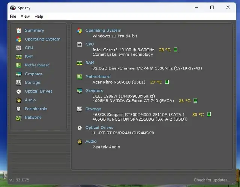Click the Storage hard drive sidebar icon
This screenshot has width=240, height=187.
[x=19, y=83]
